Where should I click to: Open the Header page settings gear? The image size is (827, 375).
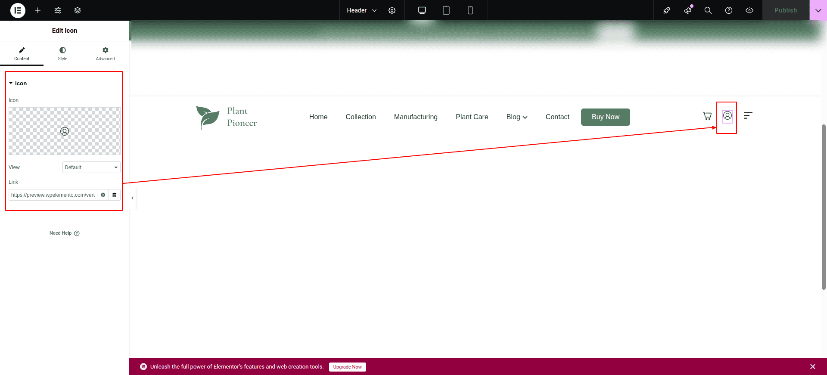pyautogui.click(x=392, y=10)
